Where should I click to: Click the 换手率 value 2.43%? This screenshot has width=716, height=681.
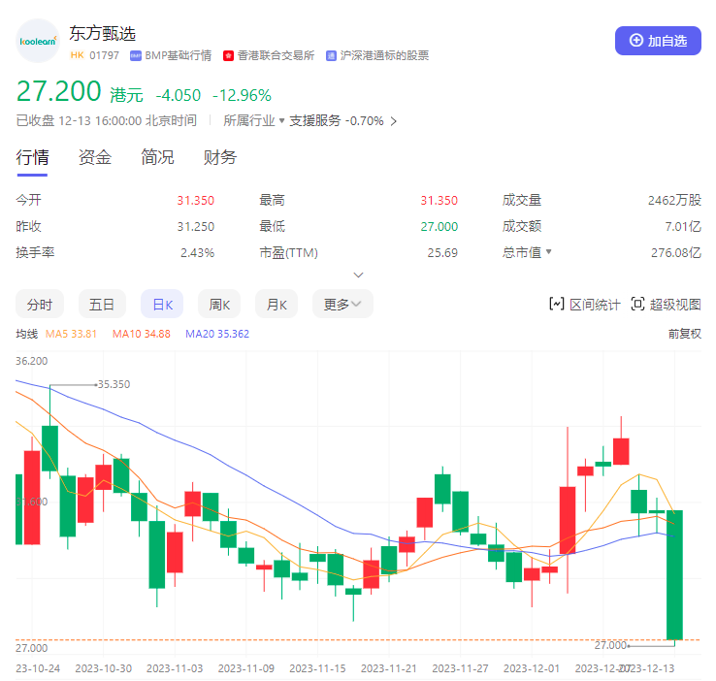(197, 253)
